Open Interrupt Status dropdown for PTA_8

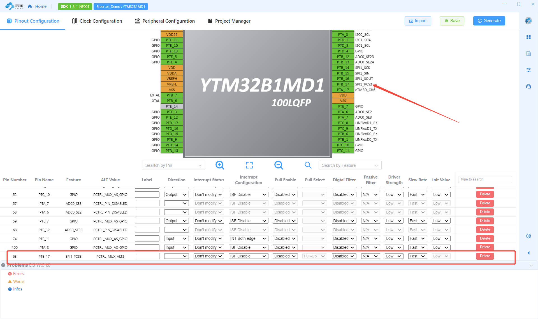[x=208, y=248]
